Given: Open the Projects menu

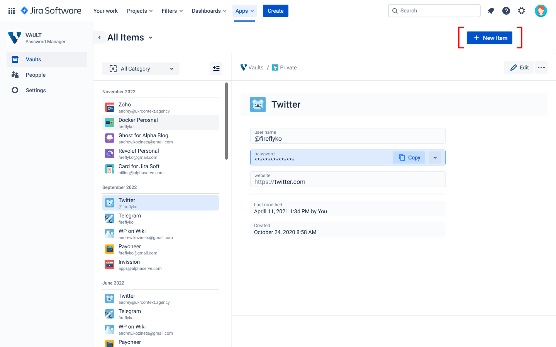Looking at the screenshot, I should [x=140, y=11].
